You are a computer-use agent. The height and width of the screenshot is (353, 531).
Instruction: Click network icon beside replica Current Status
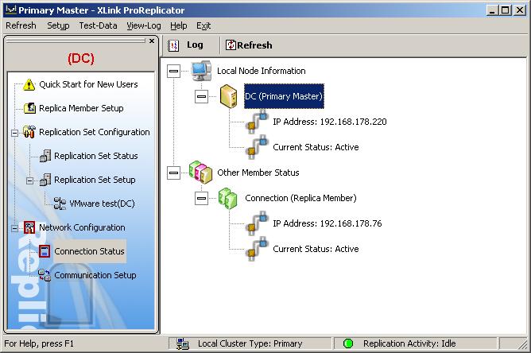coord(257,248)
